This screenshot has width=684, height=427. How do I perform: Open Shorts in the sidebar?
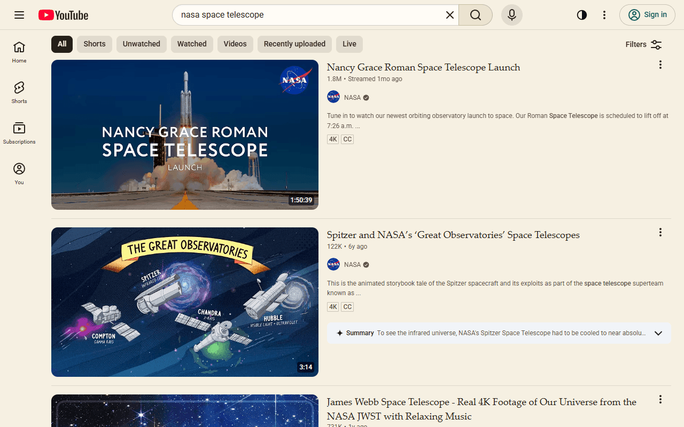(x=19, y=93)
